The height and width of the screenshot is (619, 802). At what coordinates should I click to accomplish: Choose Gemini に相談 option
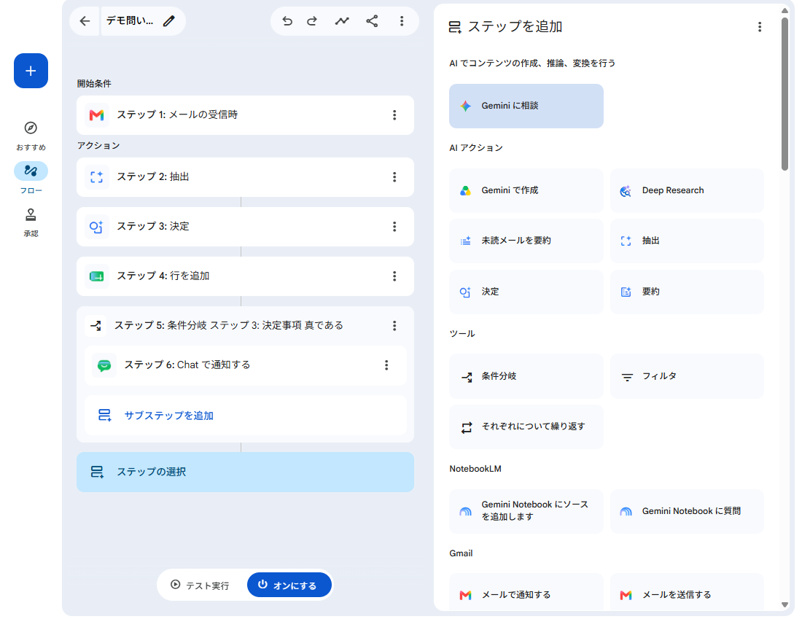pos(526,106)
